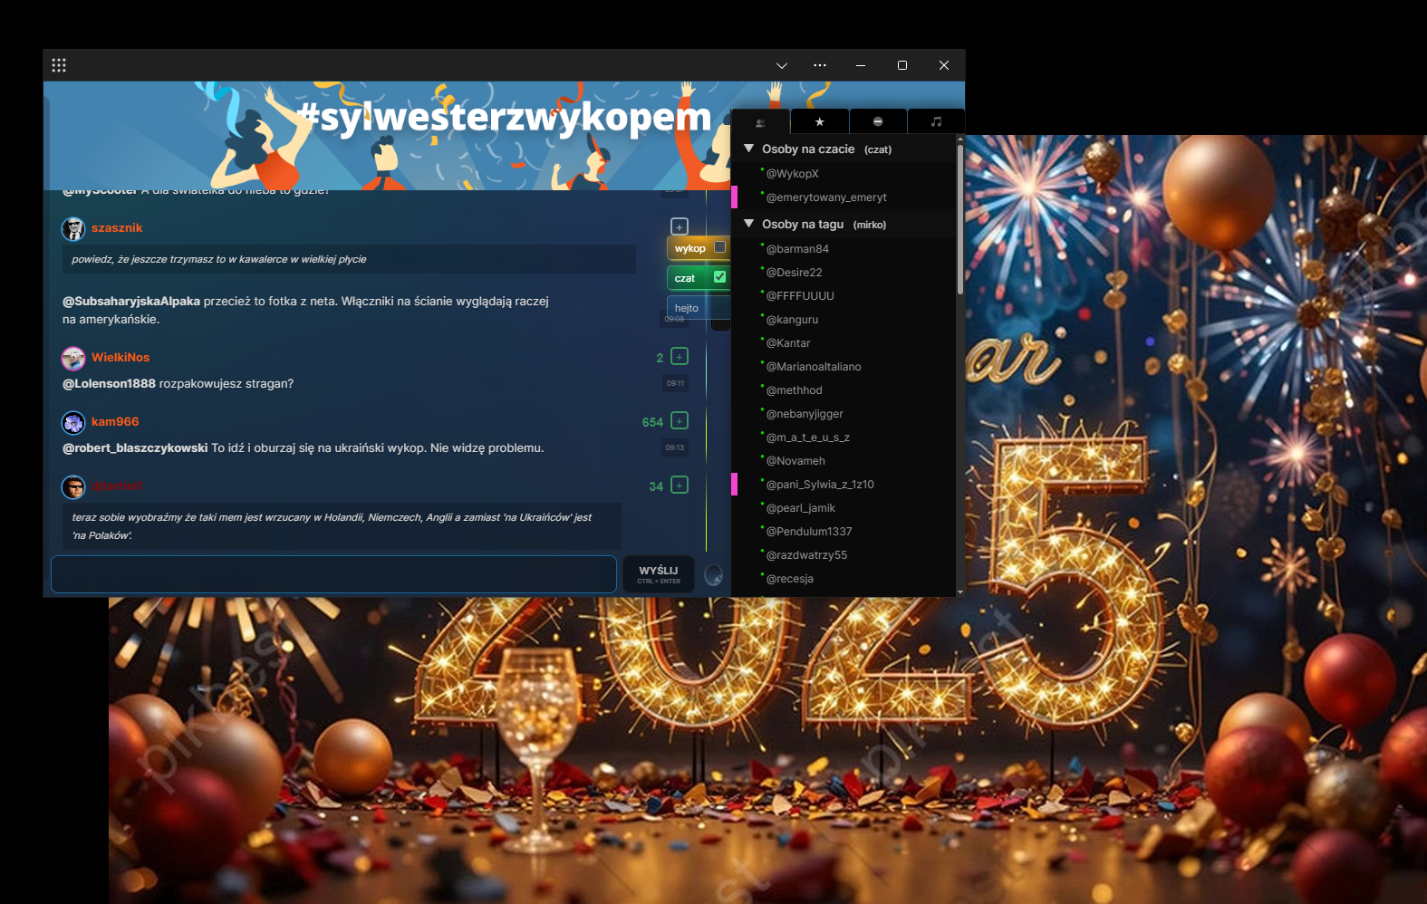Switch to the blocked users tab

click(878, 121)
